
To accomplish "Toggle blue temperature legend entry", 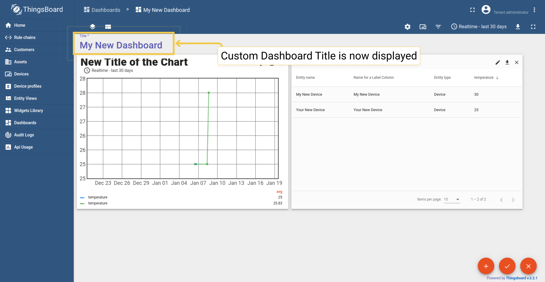I will tap(94, 197).
